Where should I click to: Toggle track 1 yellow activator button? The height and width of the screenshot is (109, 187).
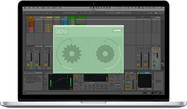(x=28, y=65)
